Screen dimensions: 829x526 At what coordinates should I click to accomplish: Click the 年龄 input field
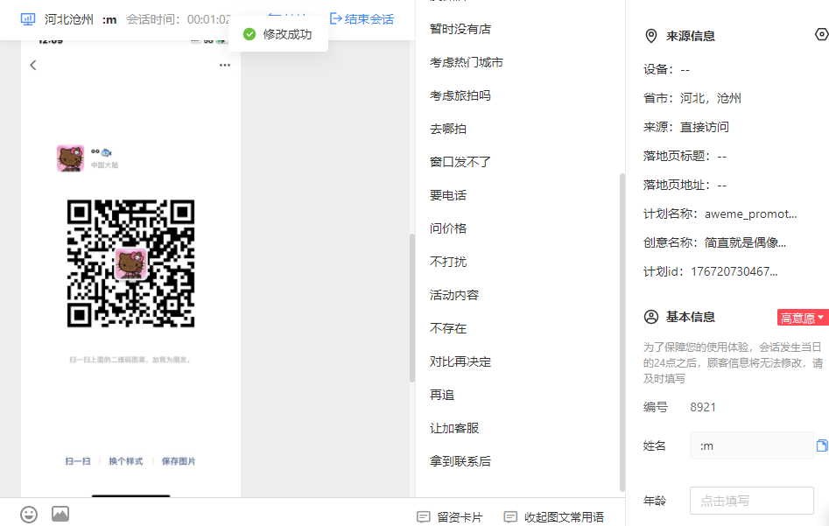click(x=751, y=501)
